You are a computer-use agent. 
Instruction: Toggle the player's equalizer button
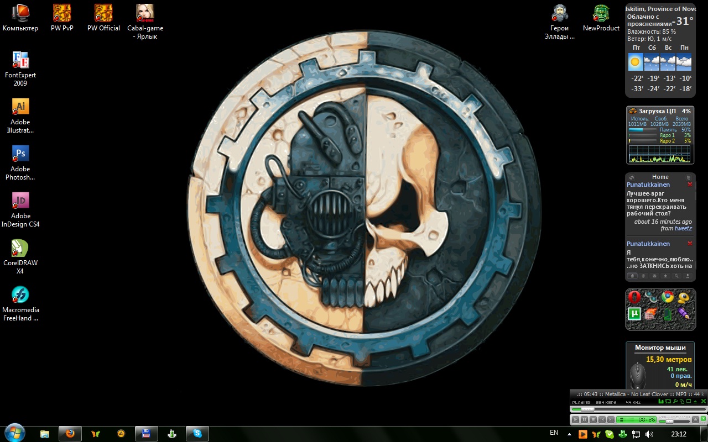pyautogui.click(x=660, y=402)
